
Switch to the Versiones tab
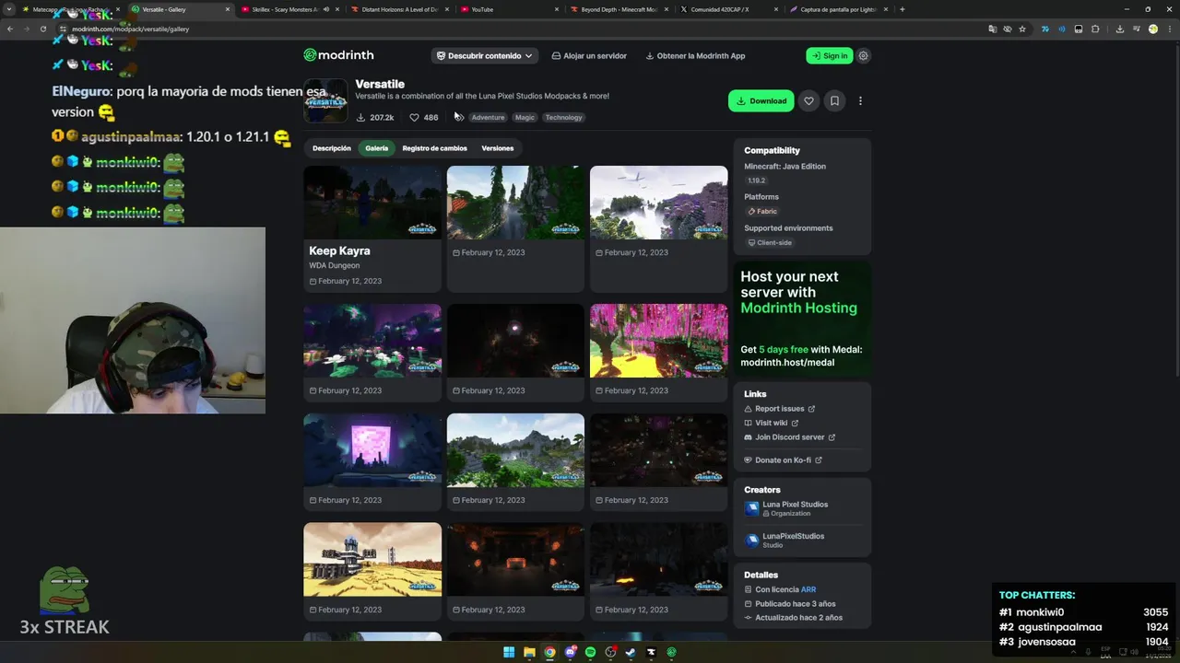pyautogui.click(x=498, y=148)
